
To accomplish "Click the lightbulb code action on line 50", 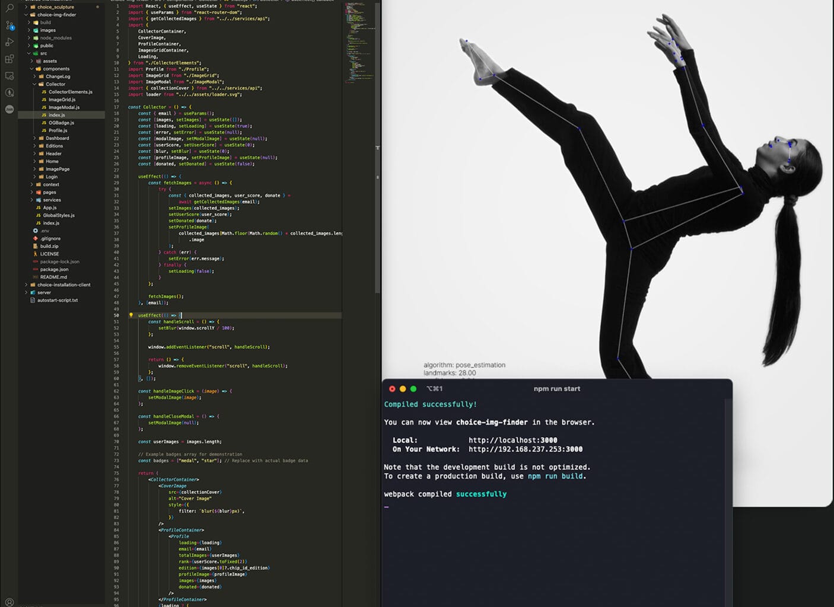I will 130,315.
